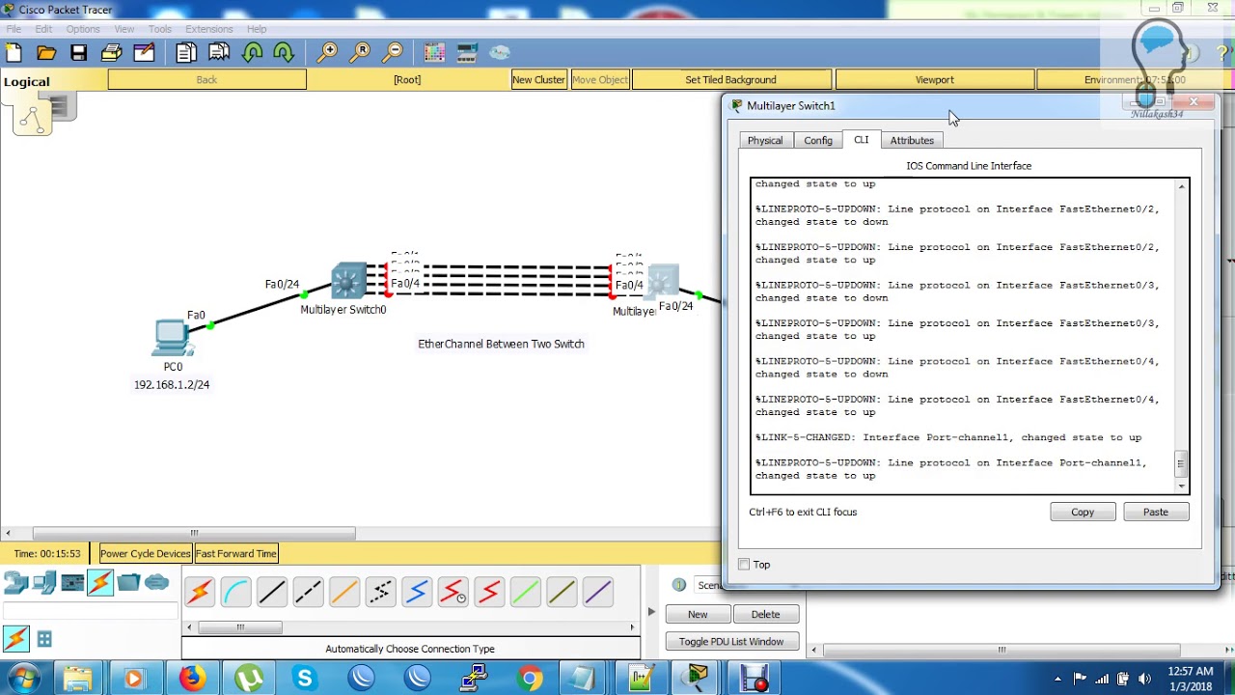Enable the Top checkbox in switch window
Viewport: 1235px width, 695px height.
[x=744, y=565]
